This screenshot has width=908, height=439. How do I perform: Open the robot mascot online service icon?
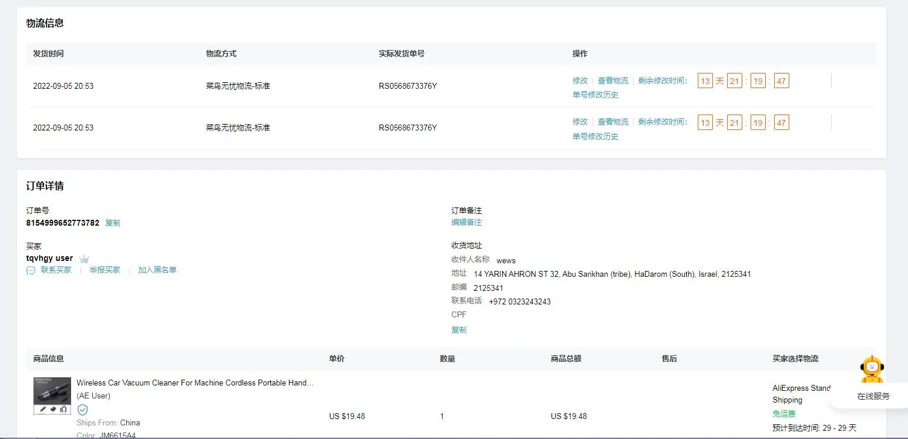tap(872, 370)
